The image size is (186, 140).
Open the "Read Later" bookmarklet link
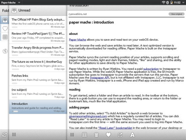pyautogui.click(x=115, y=128)
